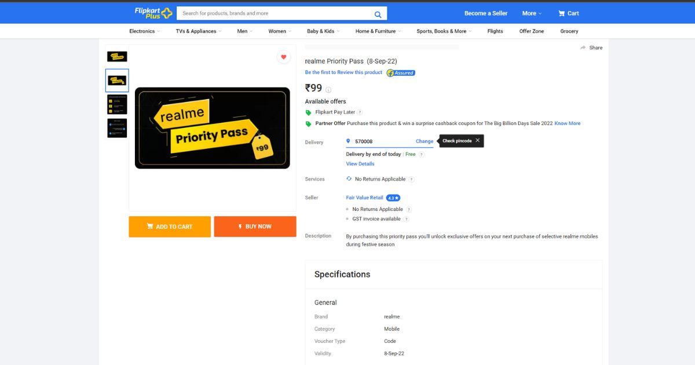
Task: Click the Flipkart Assured badge
Action: click(401, 73)
